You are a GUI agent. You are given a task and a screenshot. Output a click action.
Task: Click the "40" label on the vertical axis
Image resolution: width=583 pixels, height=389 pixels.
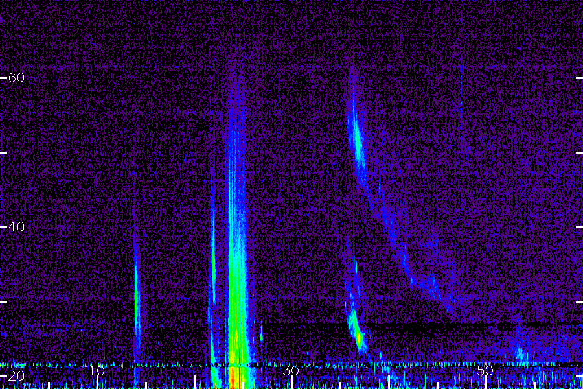coord(16,226)
